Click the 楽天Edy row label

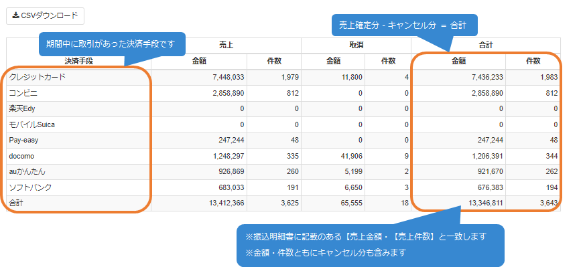coord(22,109)
